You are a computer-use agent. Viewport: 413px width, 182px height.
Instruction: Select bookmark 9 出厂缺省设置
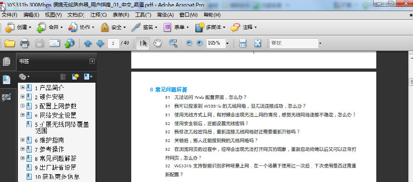[x=56, y=167]
